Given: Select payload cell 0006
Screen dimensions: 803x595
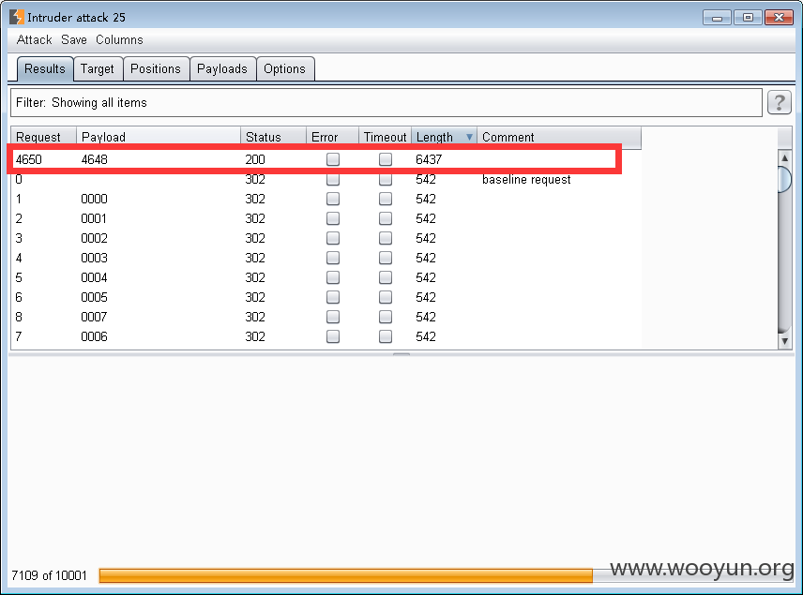Looking at the screenshot, I should click(94, 336).
